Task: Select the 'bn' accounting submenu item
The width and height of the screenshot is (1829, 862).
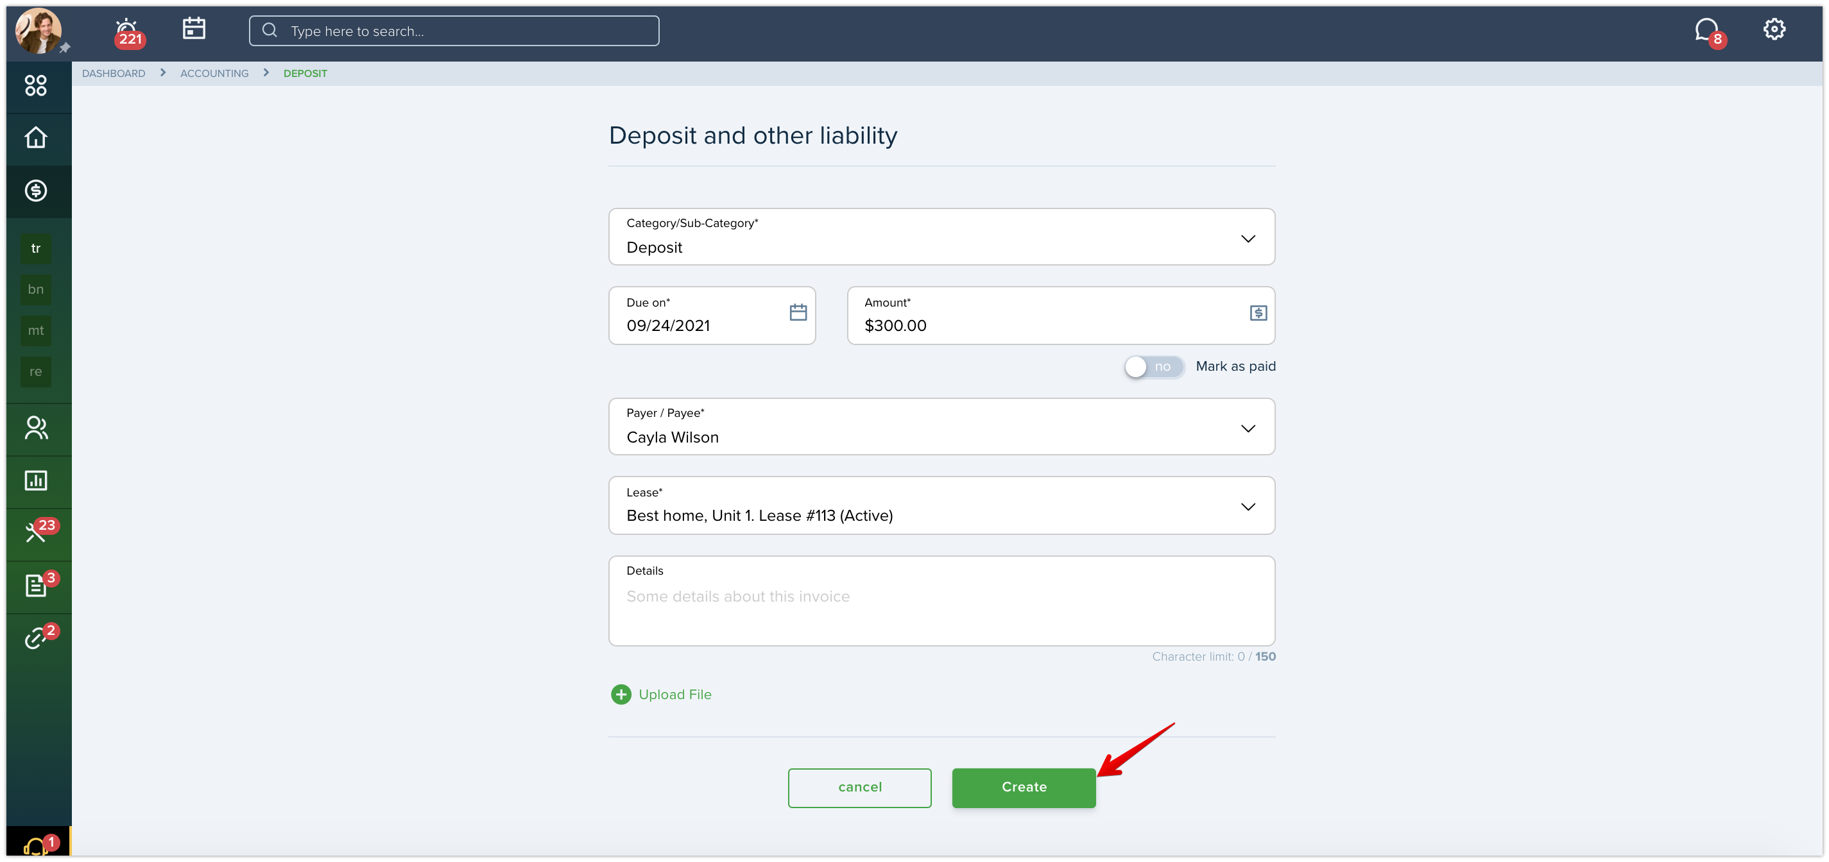Action: click(35, 289)
